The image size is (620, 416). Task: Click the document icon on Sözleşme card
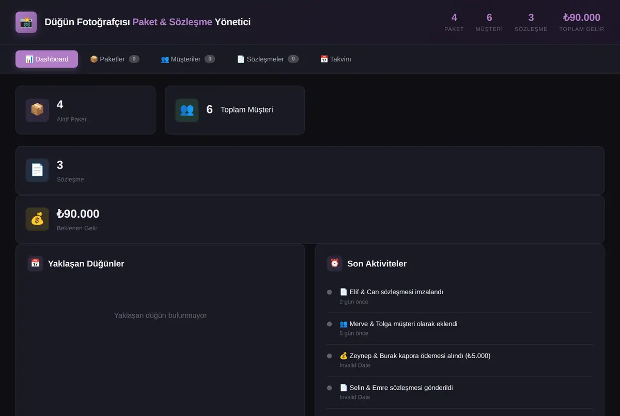coord(37,170)
